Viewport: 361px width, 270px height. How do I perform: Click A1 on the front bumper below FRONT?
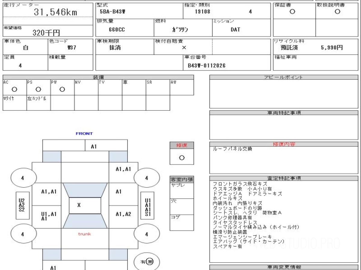[94, 147]
